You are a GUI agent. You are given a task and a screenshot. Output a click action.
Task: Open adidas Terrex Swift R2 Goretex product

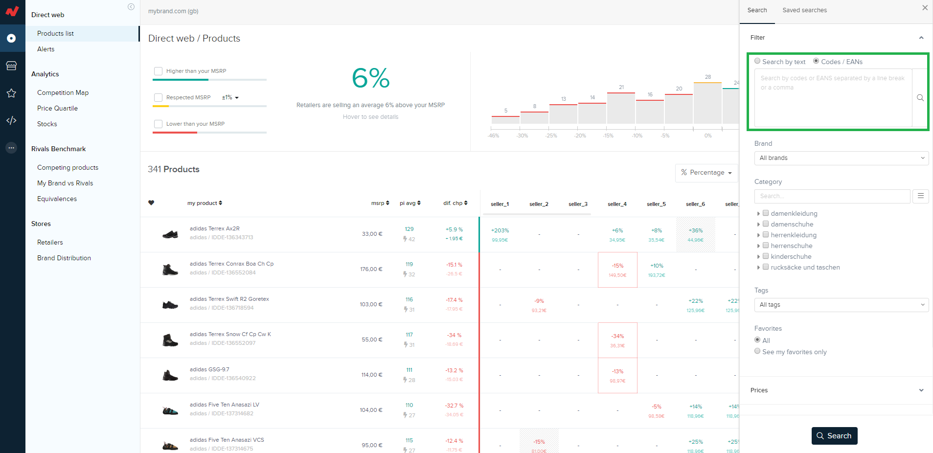click(229, 299)
